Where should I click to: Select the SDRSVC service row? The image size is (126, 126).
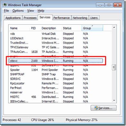[x=56, y=79]
